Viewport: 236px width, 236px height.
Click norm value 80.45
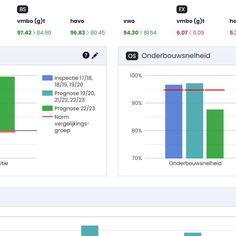[x=98, y=33]
